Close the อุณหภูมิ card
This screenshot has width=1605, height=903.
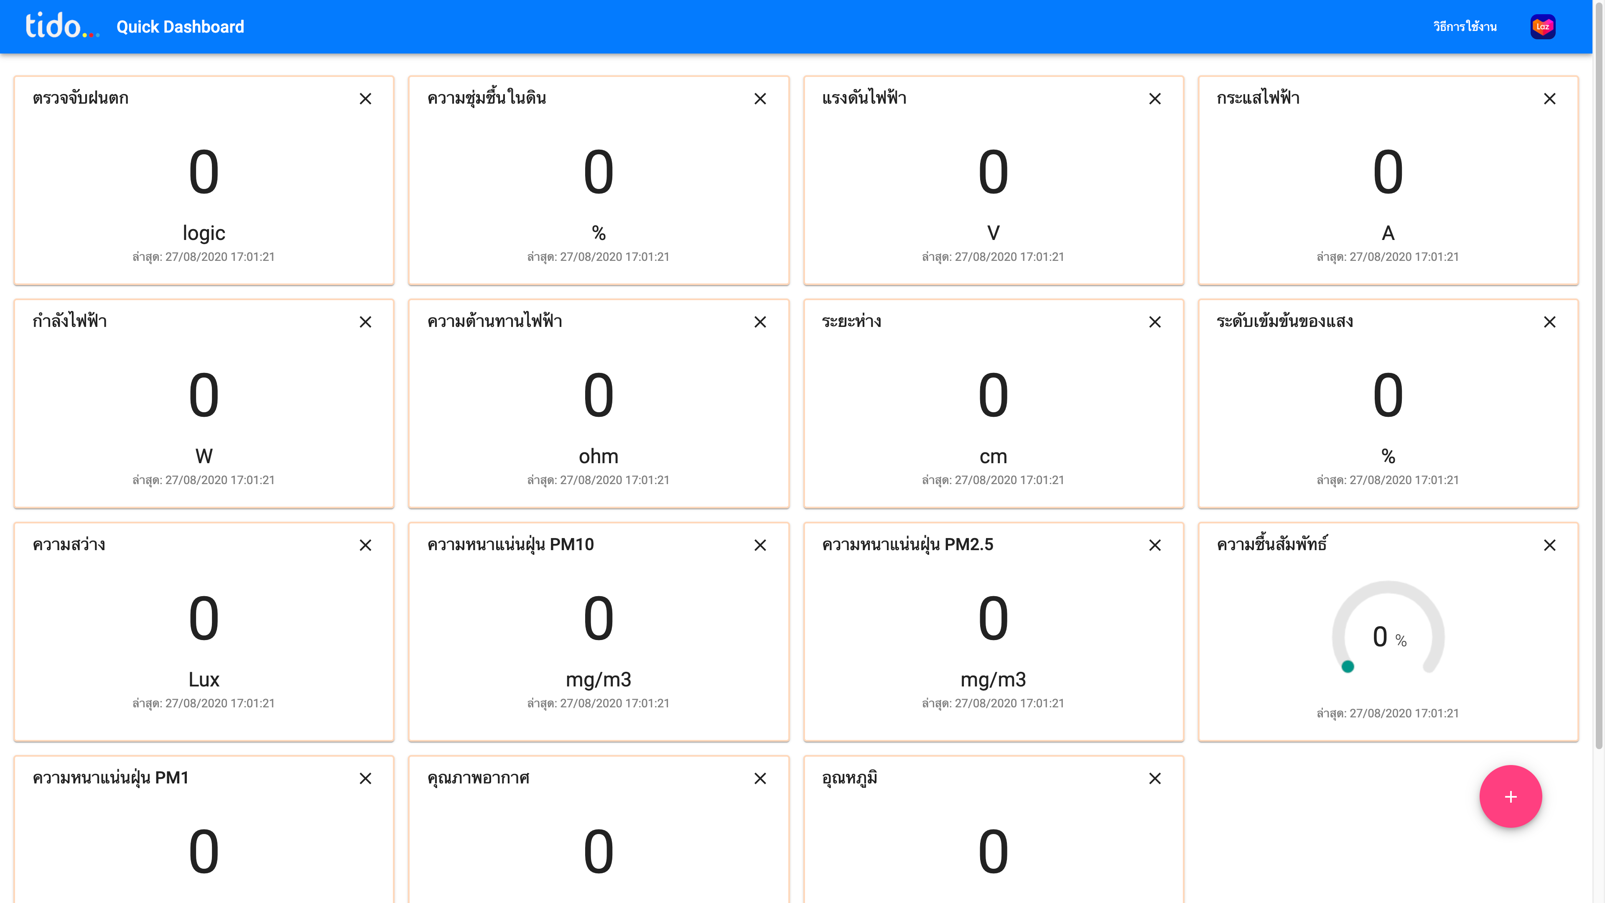pyautogui.click(x=1154, y=778)
